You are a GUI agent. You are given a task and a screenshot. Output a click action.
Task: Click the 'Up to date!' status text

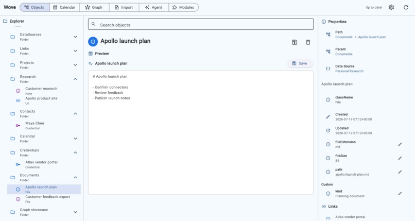pos(374,7)
